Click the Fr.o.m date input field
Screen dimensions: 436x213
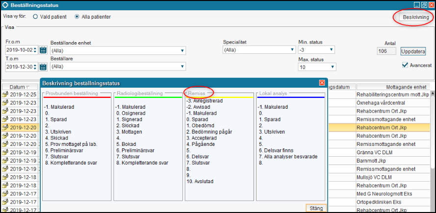21,50
